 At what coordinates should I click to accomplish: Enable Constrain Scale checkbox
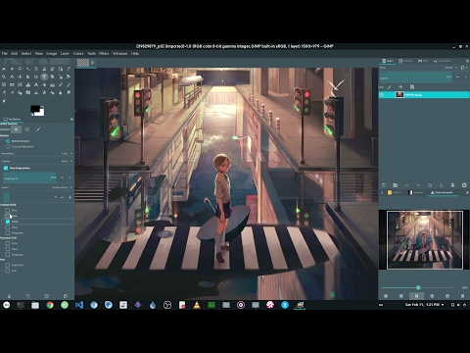point(8,216)
